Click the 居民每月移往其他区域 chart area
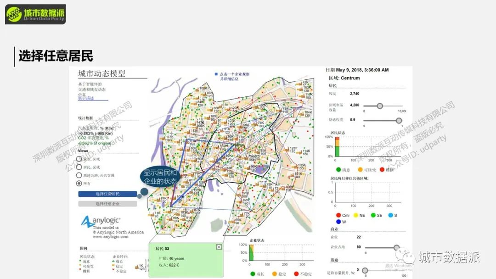 368,192
